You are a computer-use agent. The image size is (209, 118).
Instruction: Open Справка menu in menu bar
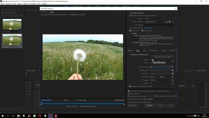point(44,4)
